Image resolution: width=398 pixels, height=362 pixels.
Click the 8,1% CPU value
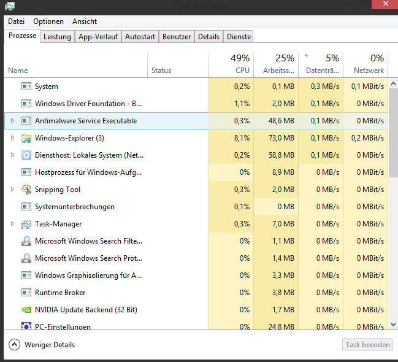click(x=242, y=138)
